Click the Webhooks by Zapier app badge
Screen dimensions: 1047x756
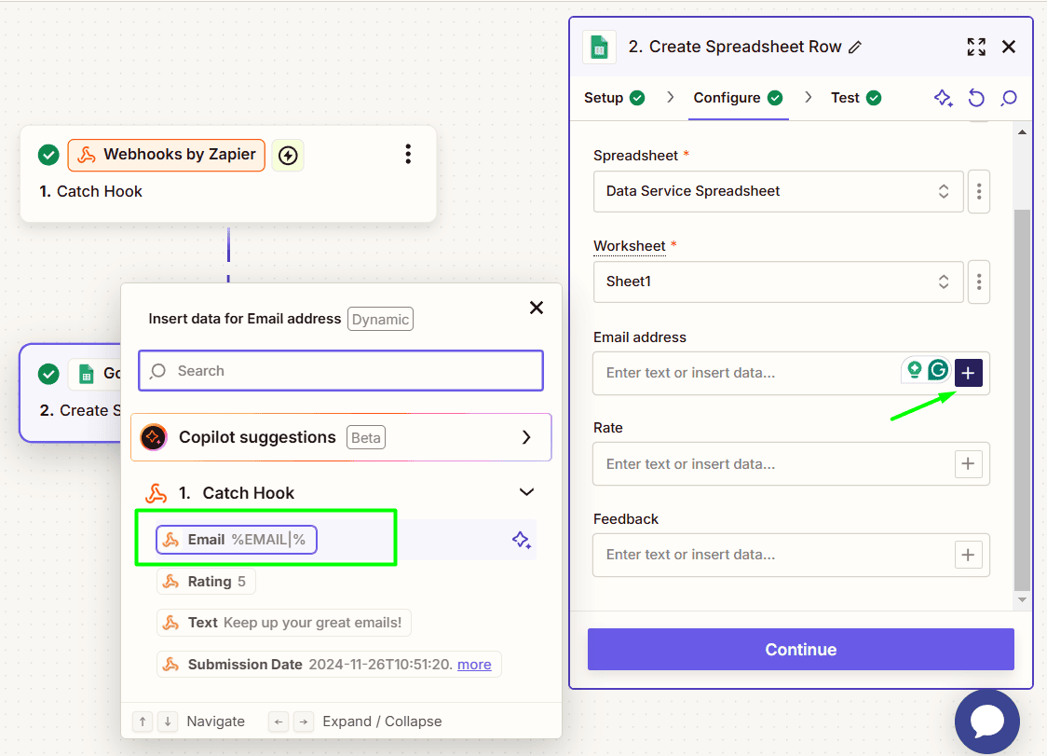point(166,155)
